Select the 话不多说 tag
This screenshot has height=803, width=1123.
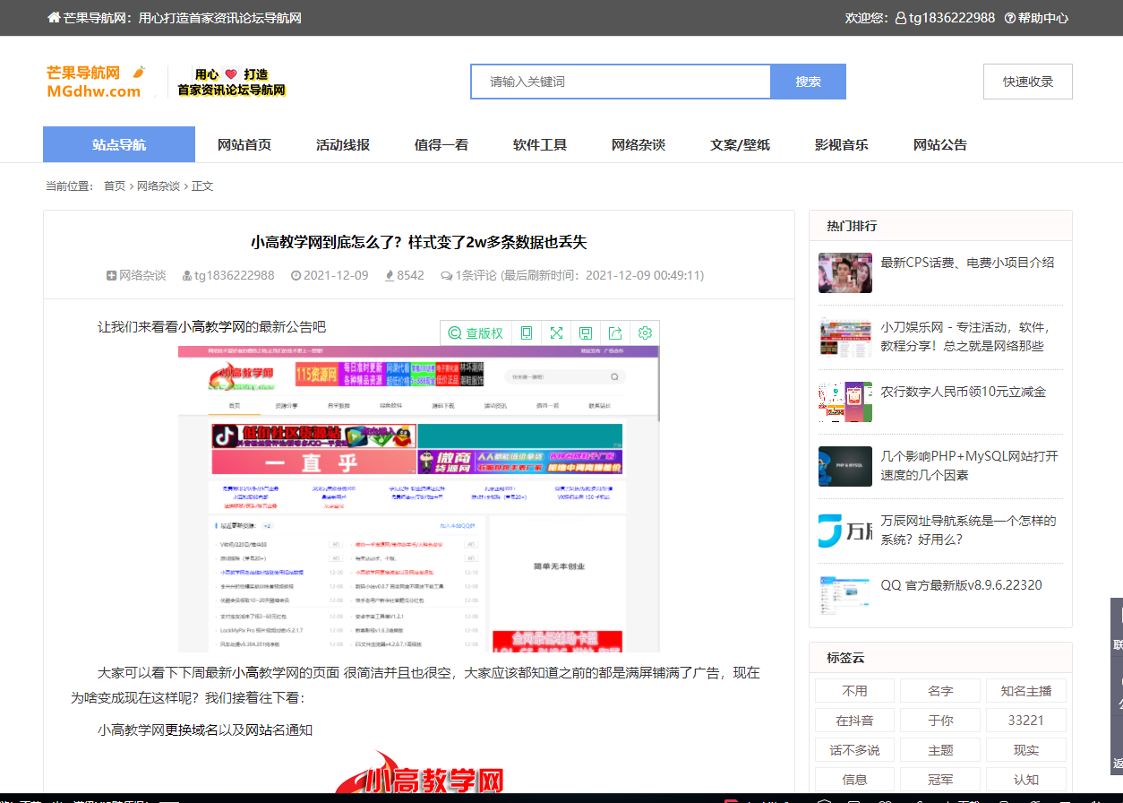pos(855,750)
